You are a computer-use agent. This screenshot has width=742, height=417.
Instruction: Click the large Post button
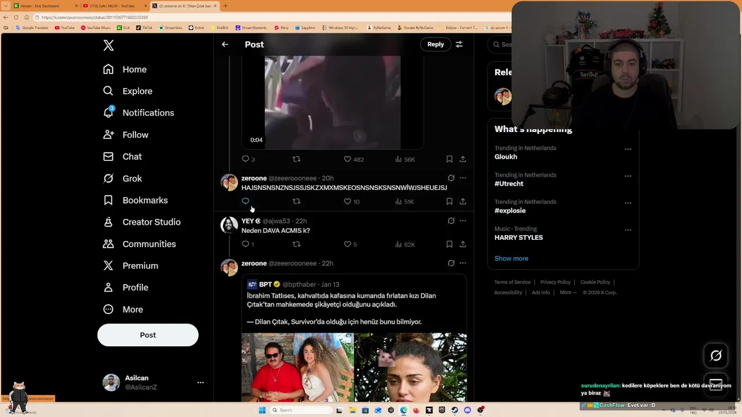pyautogui.click(x=148, y=335)
